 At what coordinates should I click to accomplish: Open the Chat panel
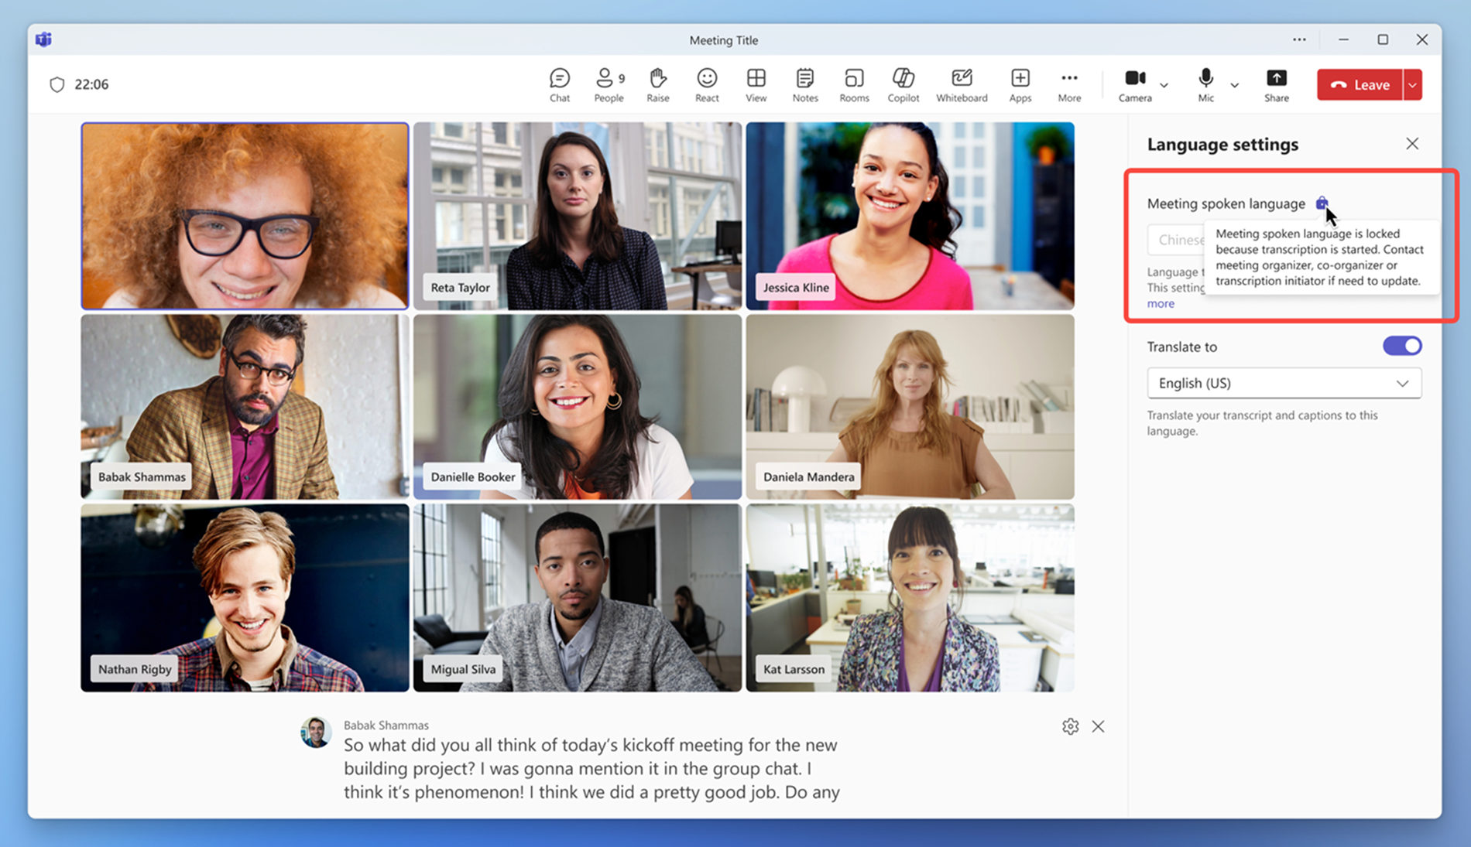click(559, 84)
